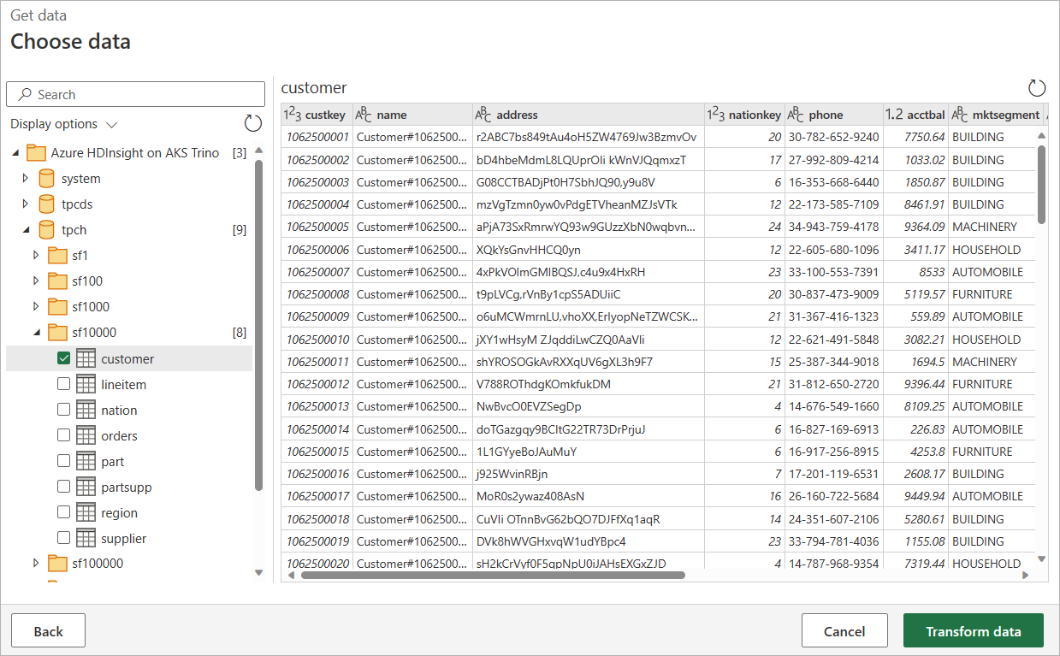Refresh the navigator tree with circular arrow icon
The width and height of the screenshot is (1060, 656).
click(x=253, y=123)
